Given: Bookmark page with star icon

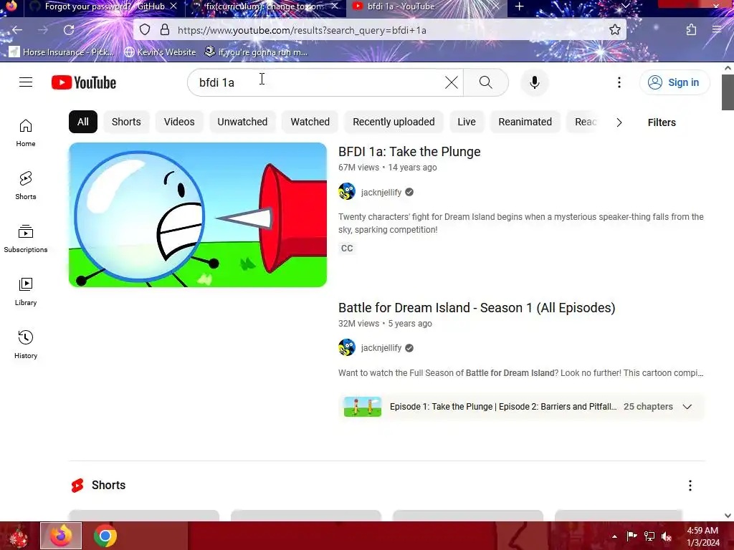Looking at the screenshot, I should tap(614, 30).
